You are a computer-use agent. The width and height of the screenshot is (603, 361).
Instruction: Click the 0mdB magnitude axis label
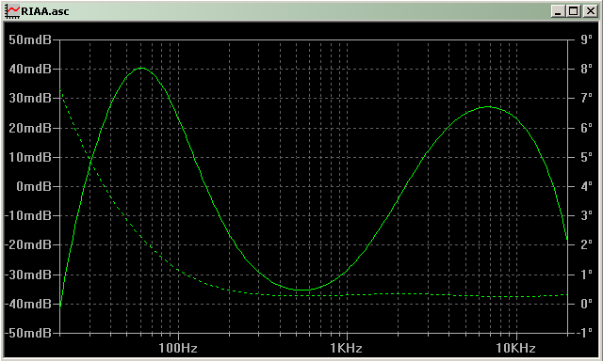34,186
